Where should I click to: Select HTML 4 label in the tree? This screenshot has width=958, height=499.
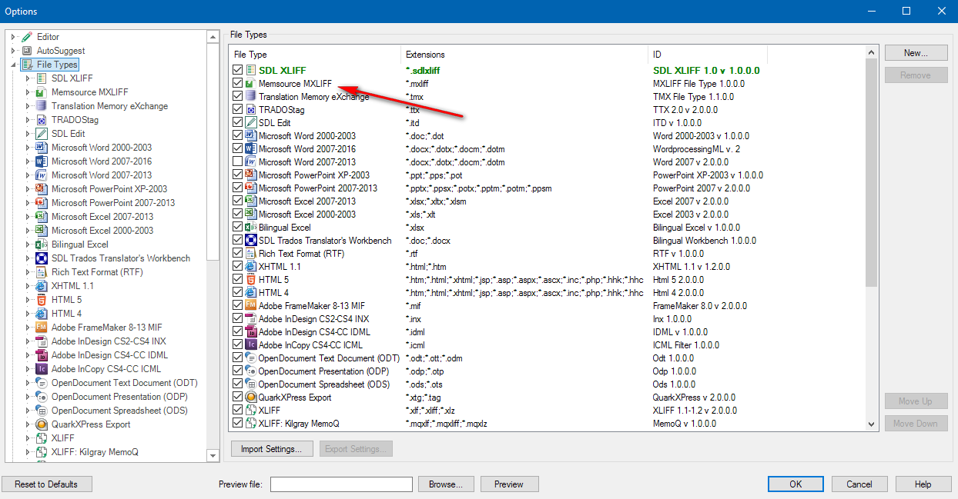(x=66, y=314)
